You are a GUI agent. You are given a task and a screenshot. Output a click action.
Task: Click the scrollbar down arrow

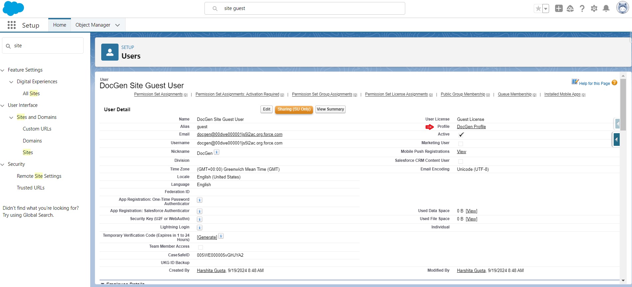coord(623,281)
